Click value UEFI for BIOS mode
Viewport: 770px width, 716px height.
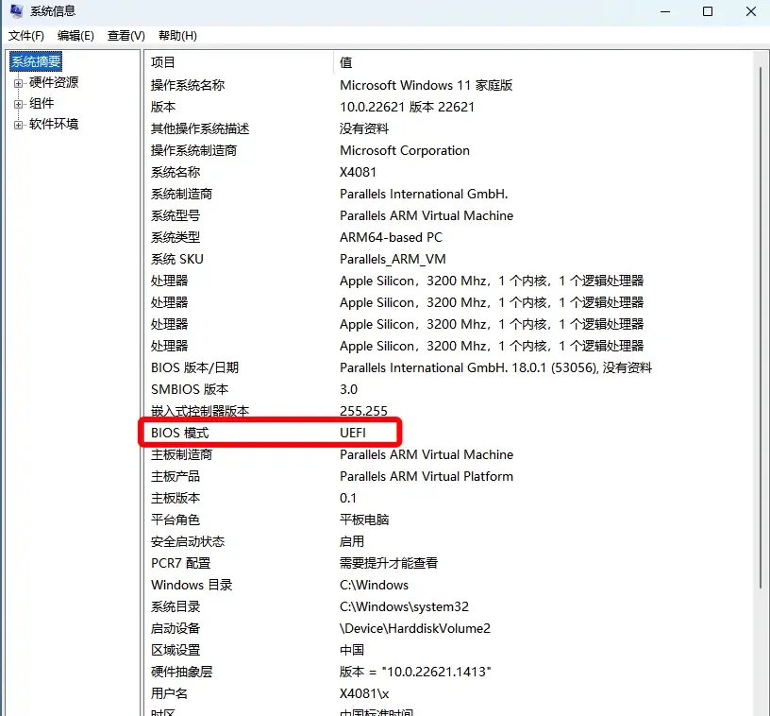pos(353,433)
